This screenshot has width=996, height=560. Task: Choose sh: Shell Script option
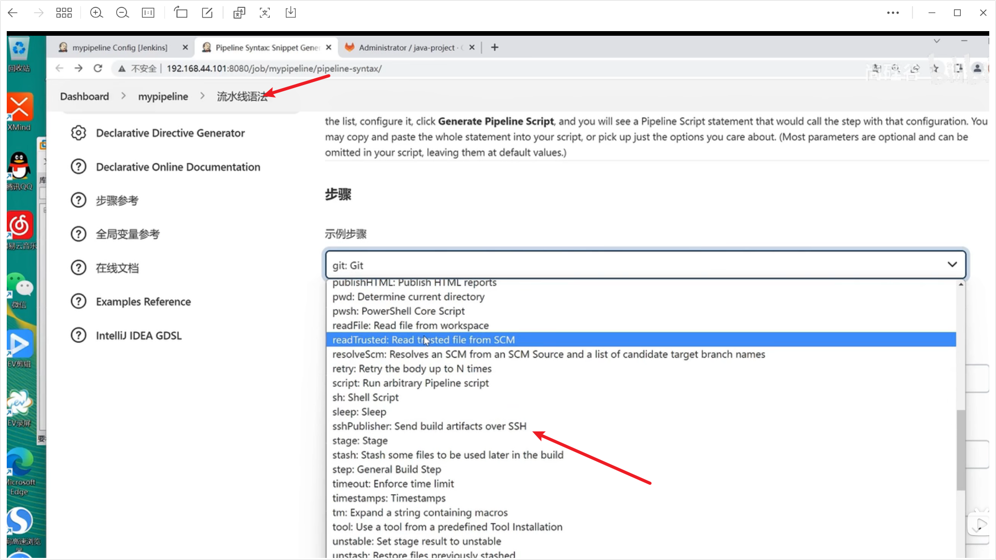pos(365,398)
